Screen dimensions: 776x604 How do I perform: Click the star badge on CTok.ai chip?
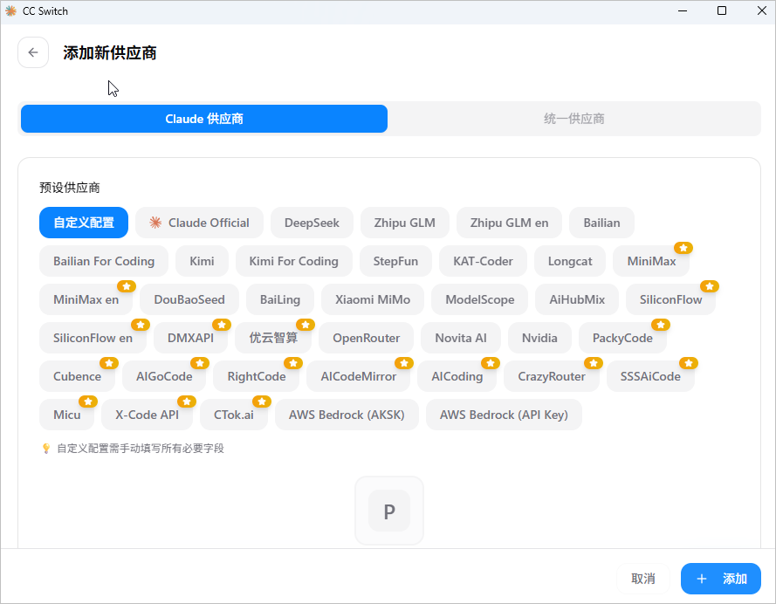pyautogui.click(x=262, y=402)
